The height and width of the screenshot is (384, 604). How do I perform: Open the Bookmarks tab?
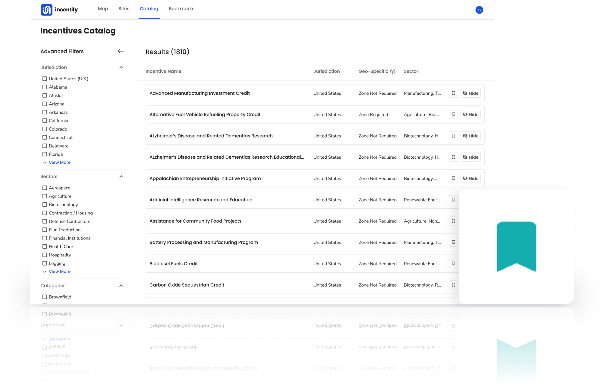181,9
